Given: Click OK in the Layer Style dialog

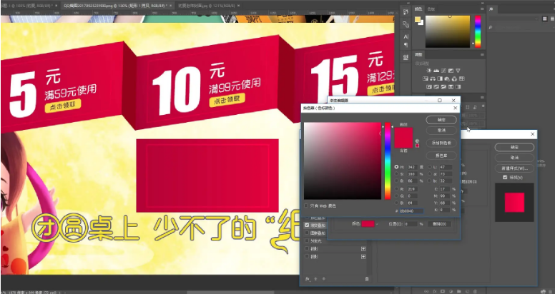Looking at the screenshot, I should 514,147.
